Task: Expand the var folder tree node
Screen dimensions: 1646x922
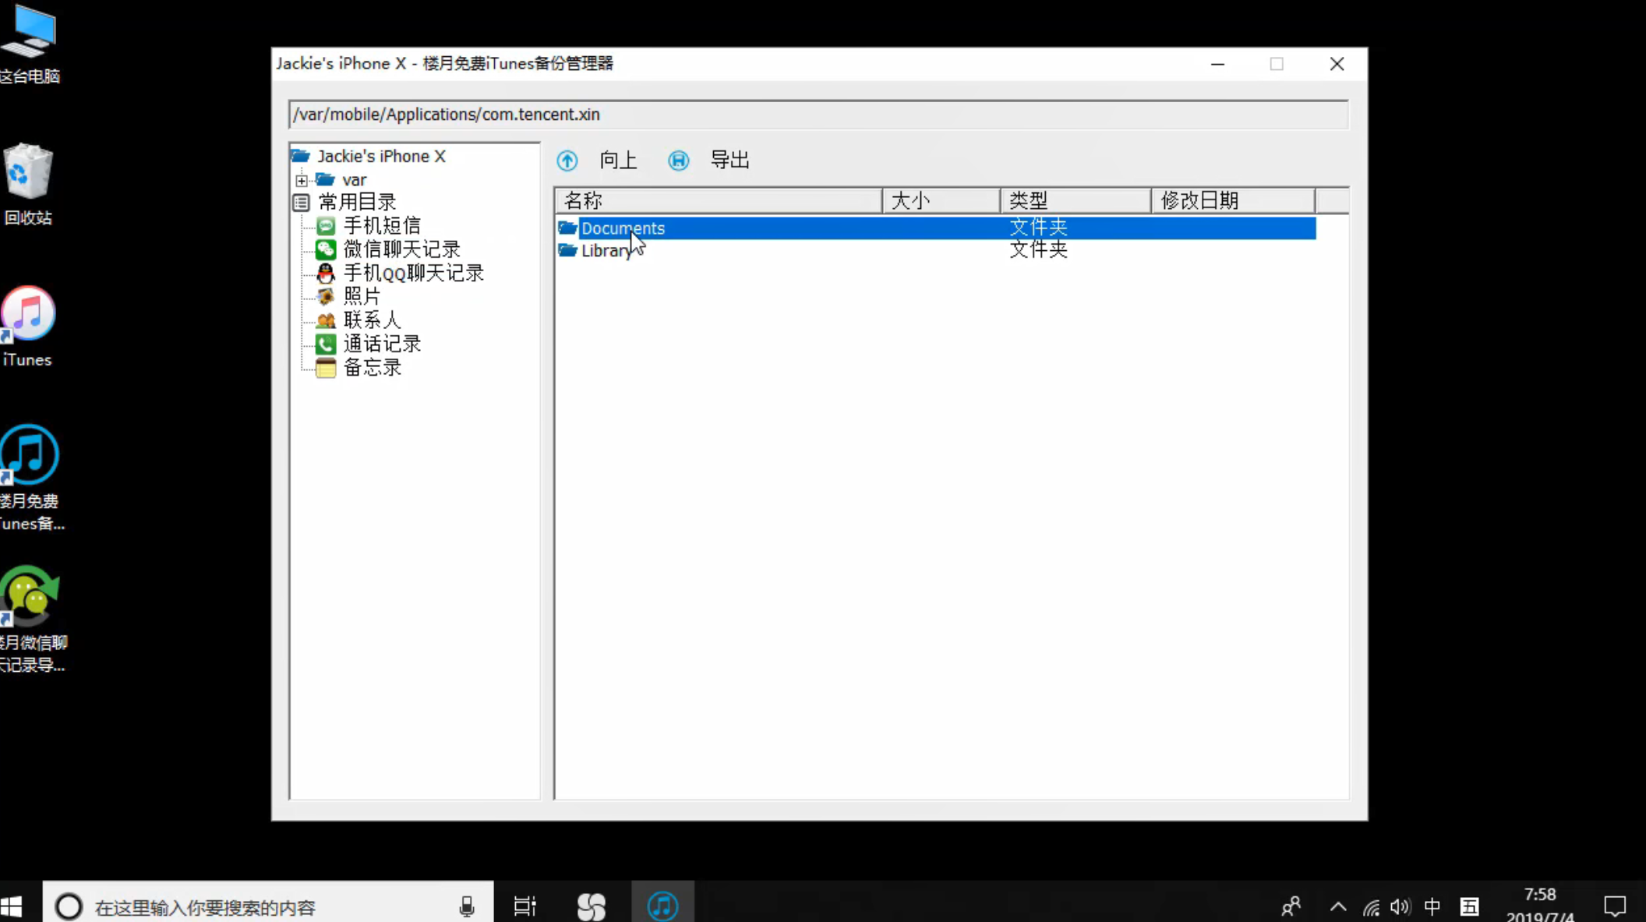Action: point(302,181)
